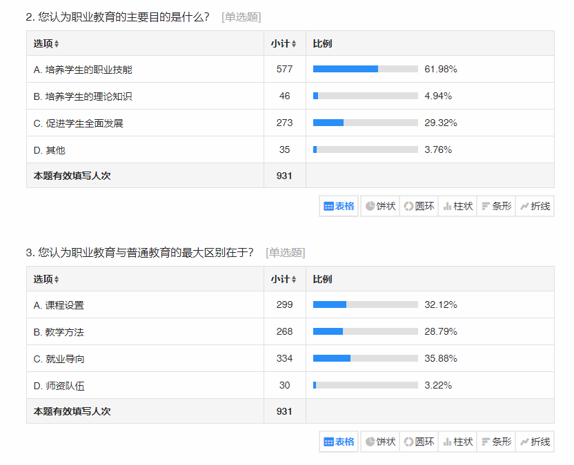Click row A. 培养学生的职业技能
This screenshot has width=574, height=465.
pos(83,70)
